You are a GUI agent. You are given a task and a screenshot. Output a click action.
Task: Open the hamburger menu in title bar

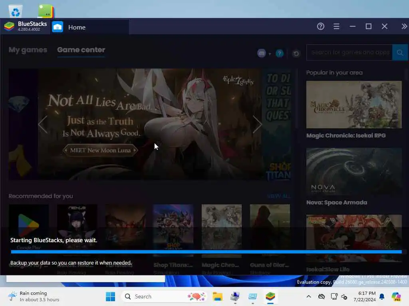pos(336,26)
